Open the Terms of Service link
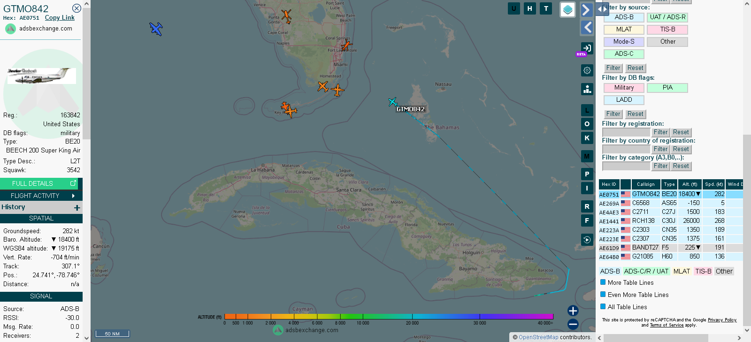Viewport: 751px width, 342px height. (x=667, y=325)
